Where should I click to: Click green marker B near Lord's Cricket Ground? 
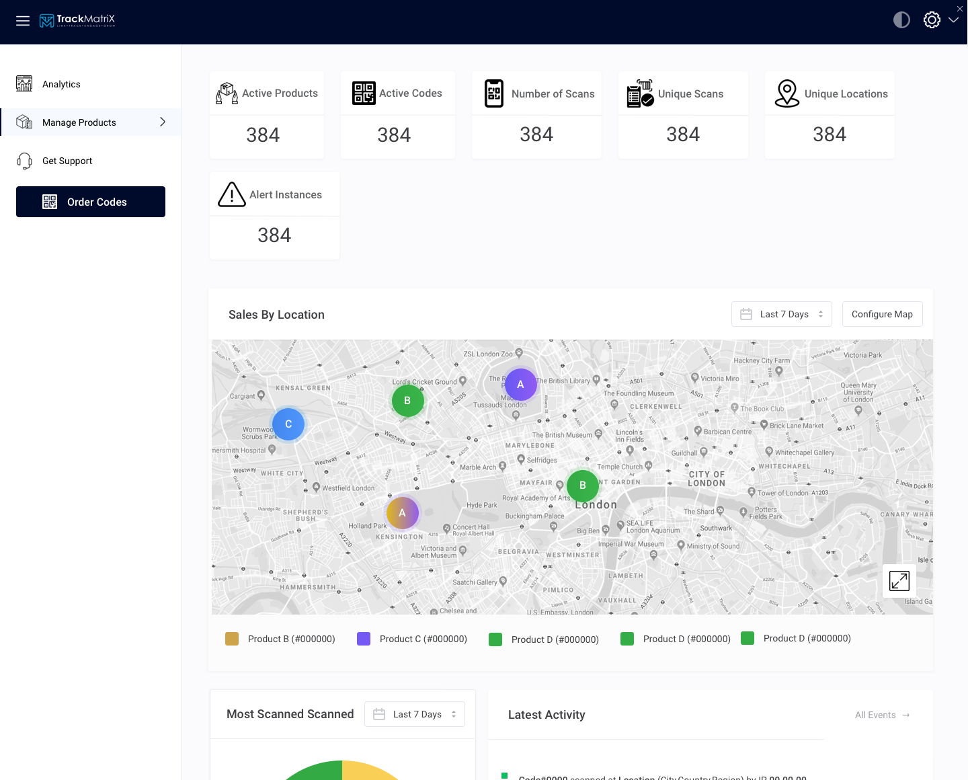click(x=407, y=401)
